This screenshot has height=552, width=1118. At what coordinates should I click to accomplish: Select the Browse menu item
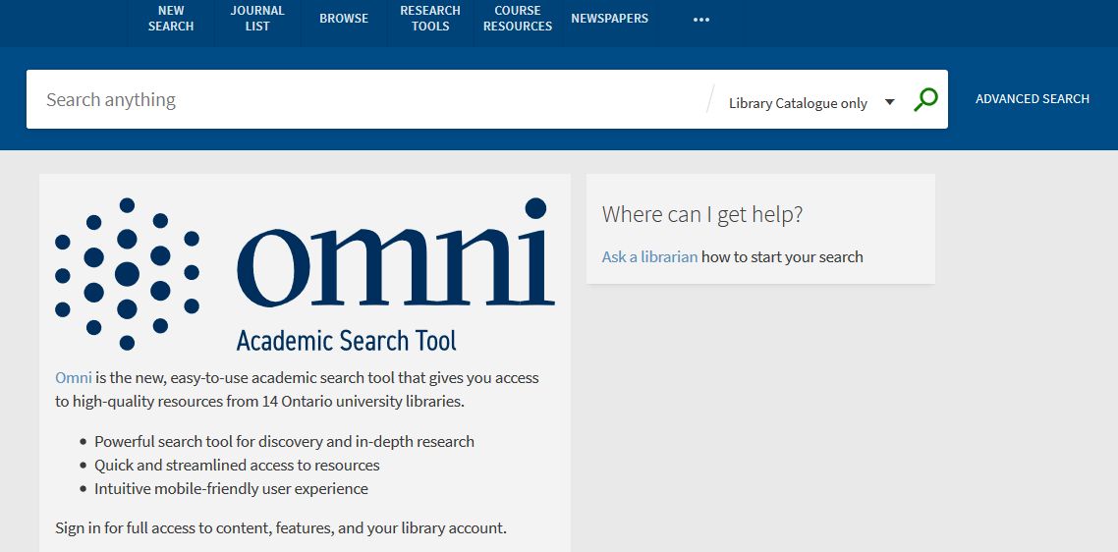pos(344,19)
